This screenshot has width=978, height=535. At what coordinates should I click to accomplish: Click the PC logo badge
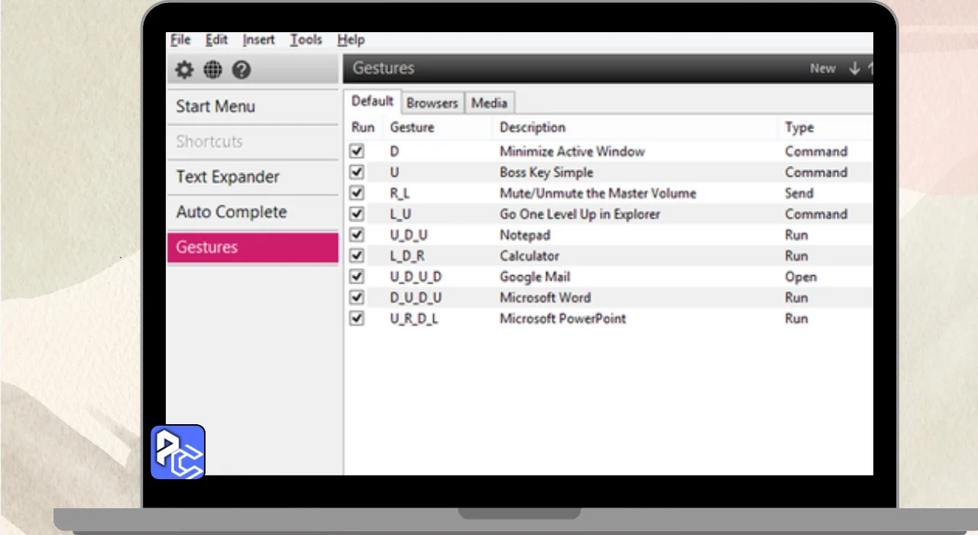[178, 452]
